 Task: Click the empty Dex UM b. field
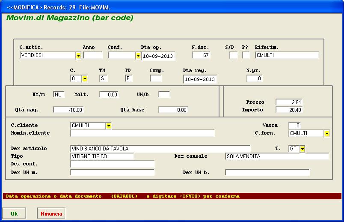pos(267,172)
